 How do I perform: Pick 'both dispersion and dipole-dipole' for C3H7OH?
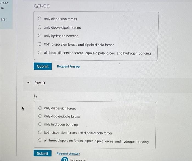39,44
